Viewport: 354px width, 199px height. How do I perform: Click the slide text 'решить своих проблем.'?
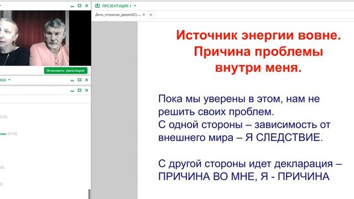coord(216,112)
